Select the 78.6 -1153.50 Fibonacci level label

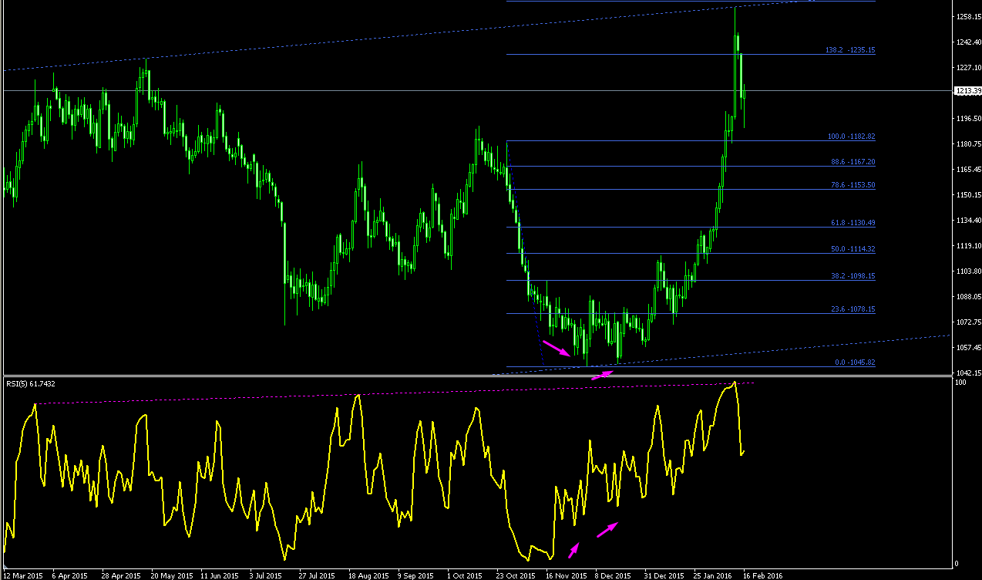pyautogui.click(x=853, y=185)
